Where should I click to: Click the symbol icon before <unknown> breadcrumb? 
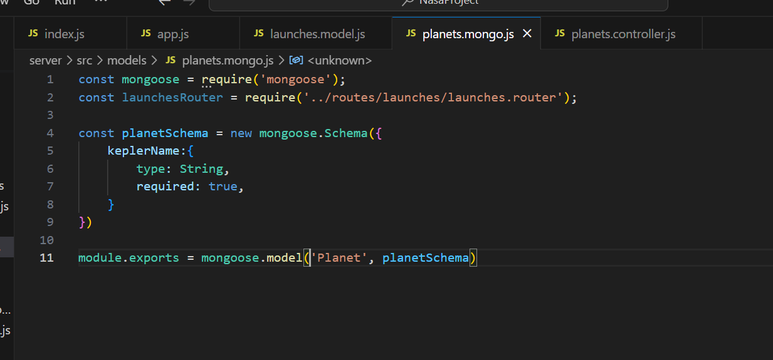point(297,61)
